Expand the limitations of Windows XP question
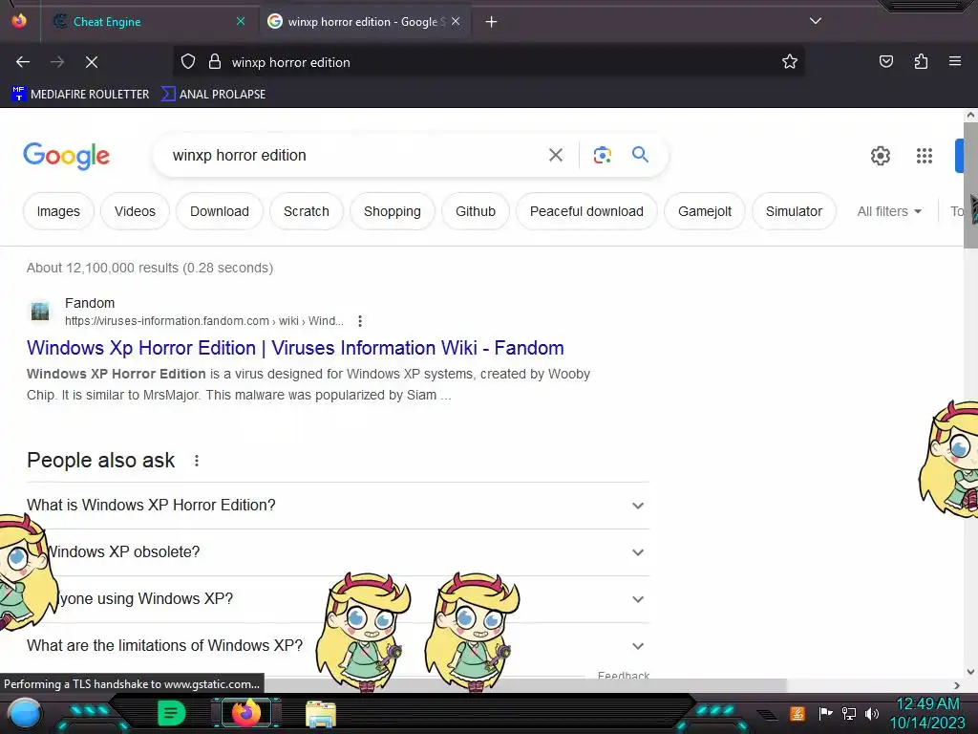Image resolution: width=978 pixels, height=734 pixels. (x=337, y=645)
